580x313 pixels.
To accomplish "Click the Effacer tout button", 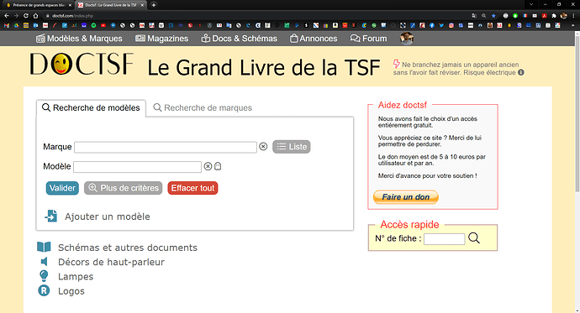I will pos(192,188).
